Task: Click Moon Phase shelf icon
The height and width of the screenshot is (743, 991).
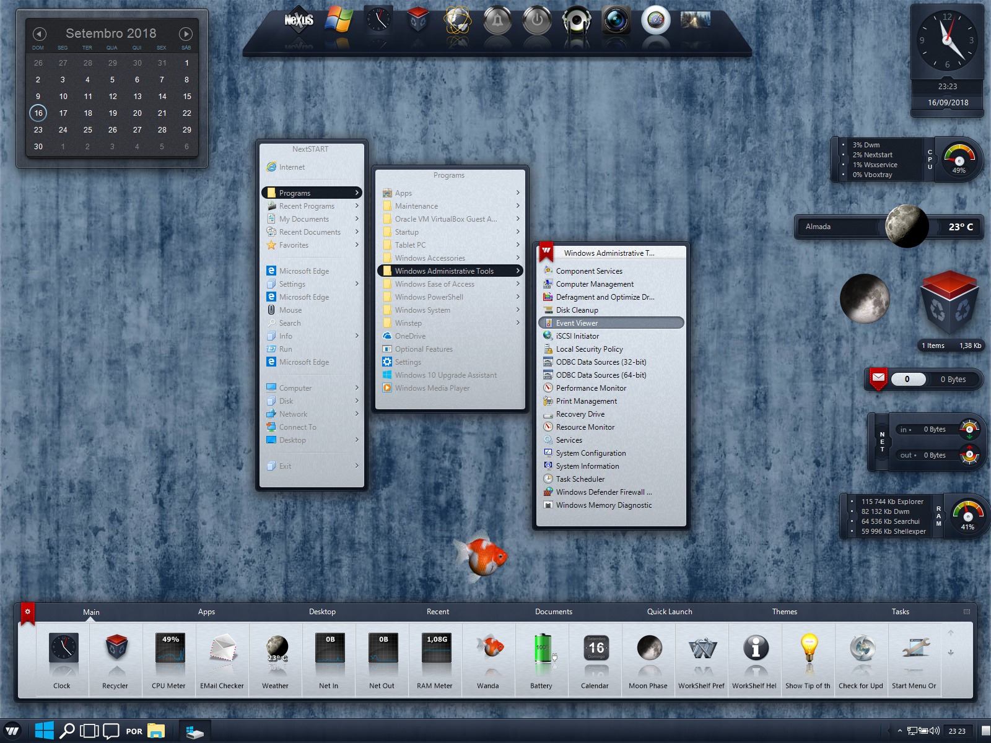Action: point(649,648)
